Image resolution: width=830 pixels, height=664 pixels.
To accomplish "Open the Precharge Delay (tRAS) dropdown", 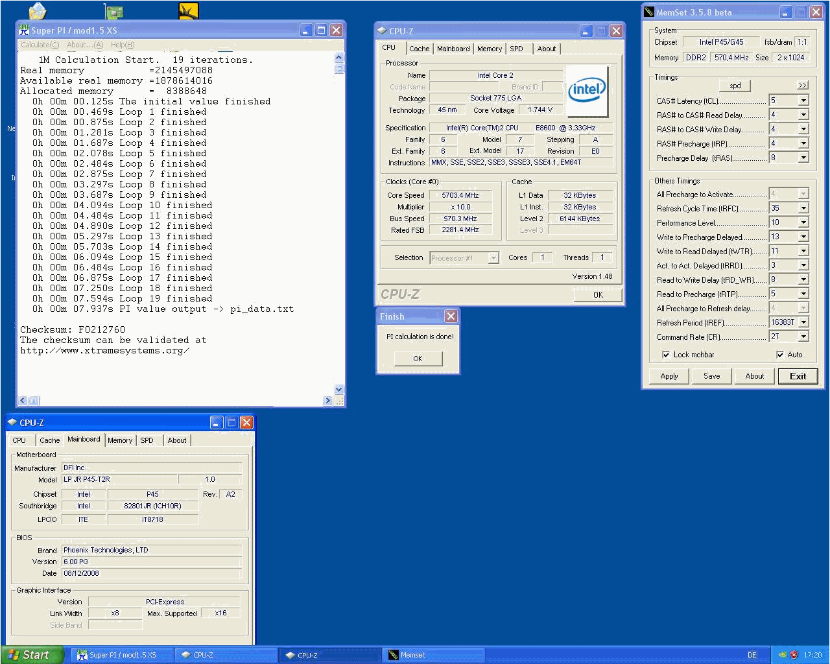I will pos(803,158).
